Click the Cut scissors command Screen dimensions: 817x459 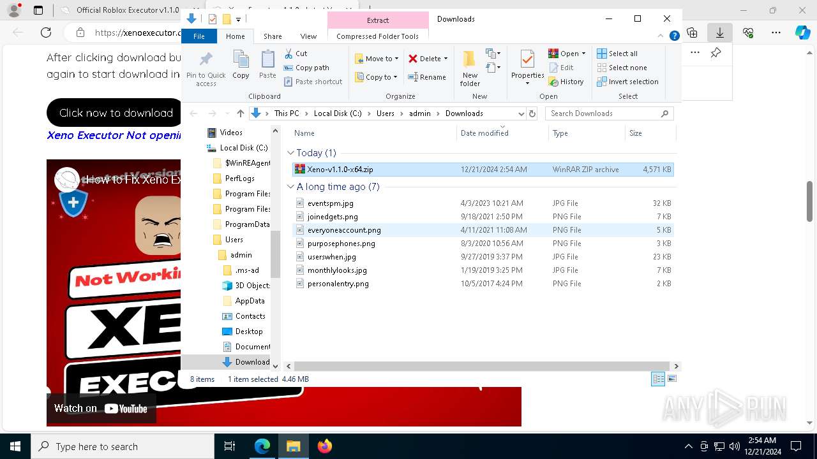point(296,54)
